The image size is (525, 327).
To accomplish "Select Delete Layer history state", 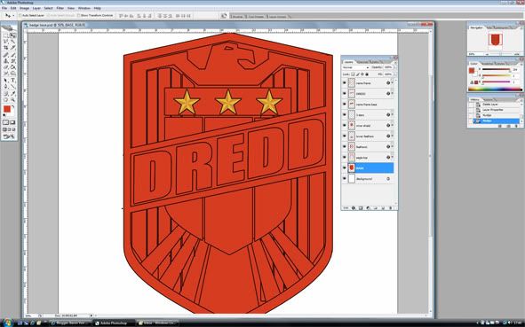I will (490, 105).
